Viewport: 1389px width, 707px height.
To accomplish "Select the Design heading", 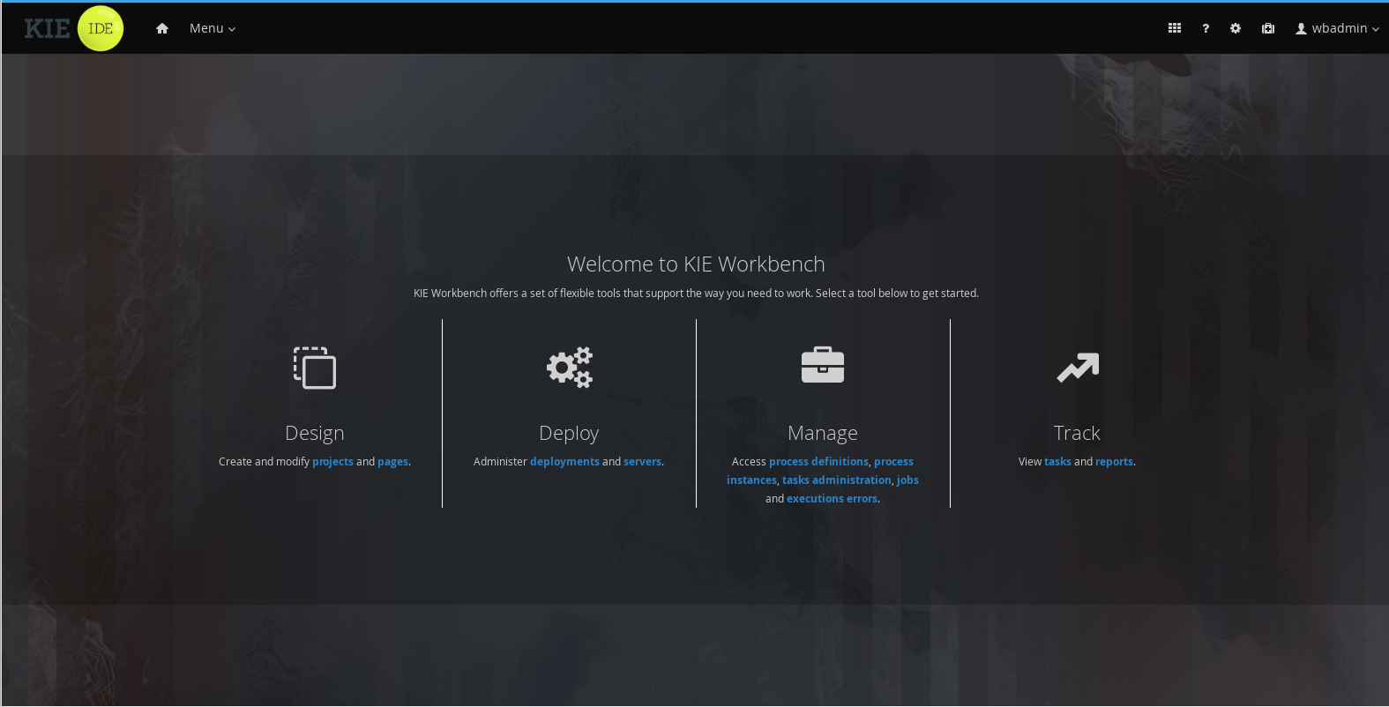I will click(315, 433).
